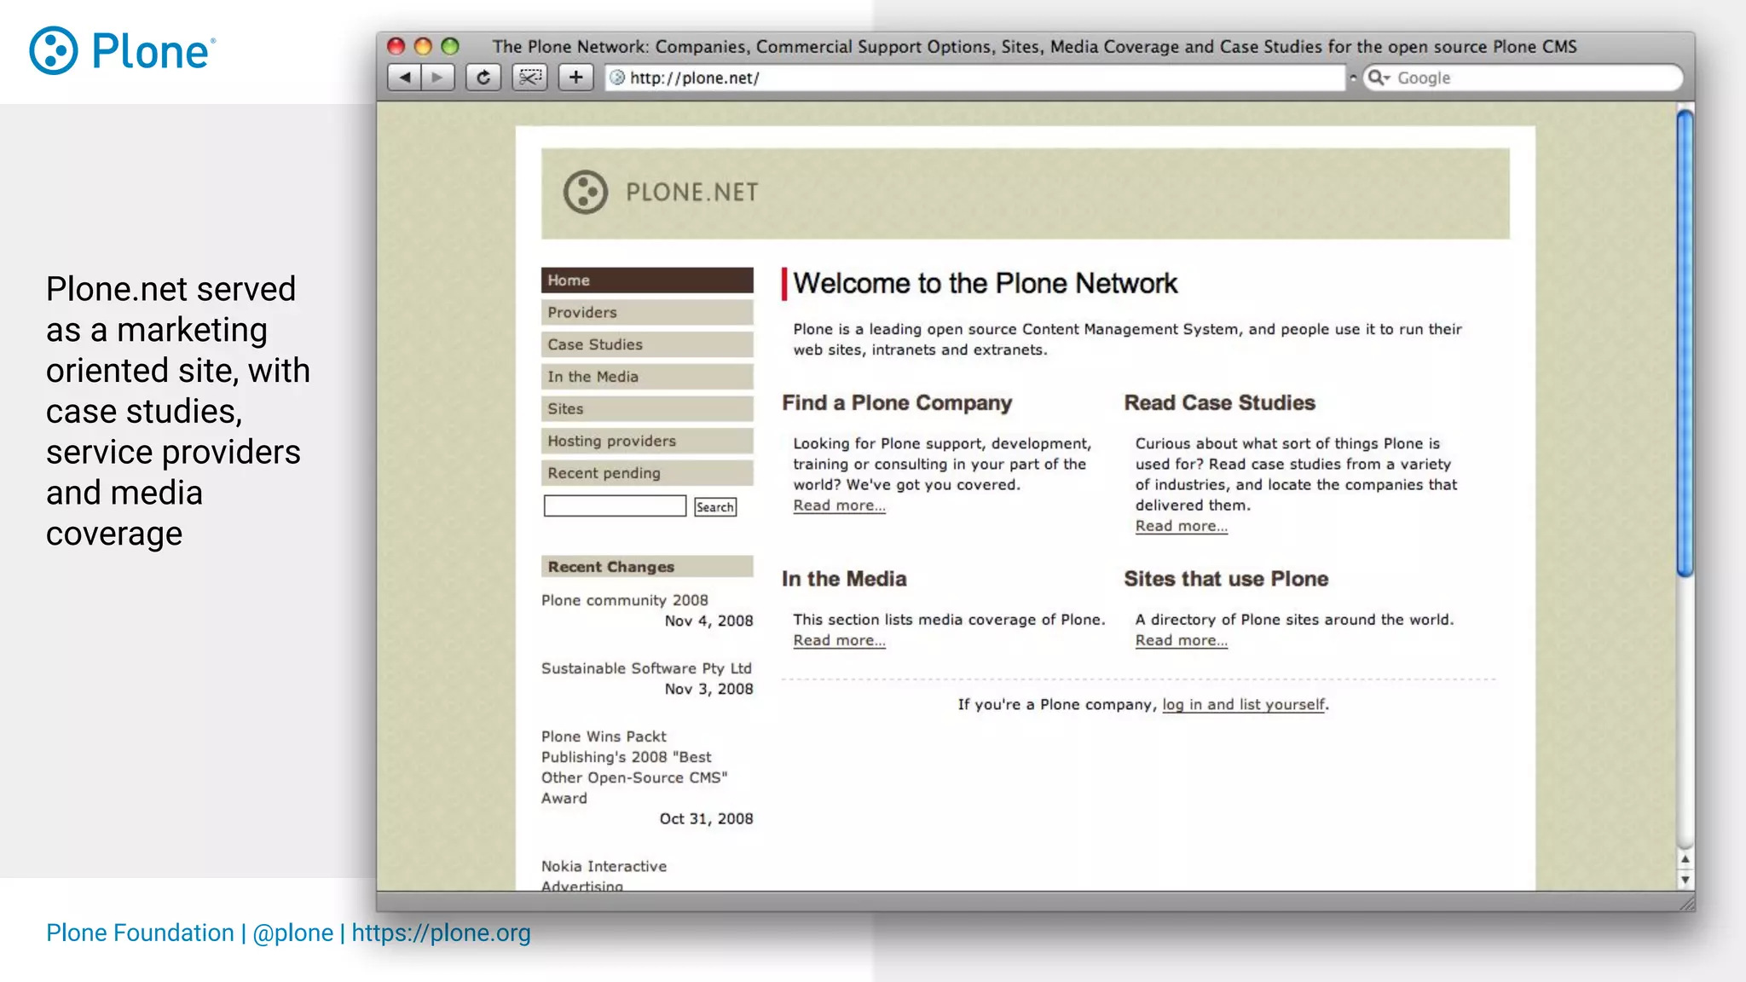Click the Search button in sidebar

pyautogui.click(x=715, y=507)
